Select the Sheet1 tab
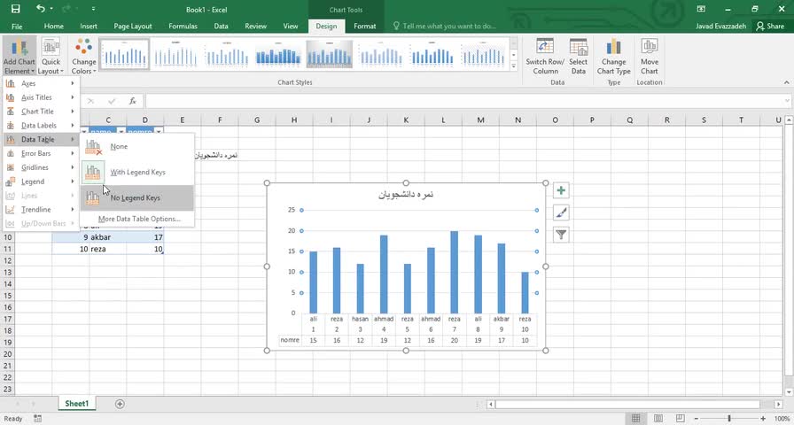The width and height of the screenshot is (794, 425). [x=76, y=404]
